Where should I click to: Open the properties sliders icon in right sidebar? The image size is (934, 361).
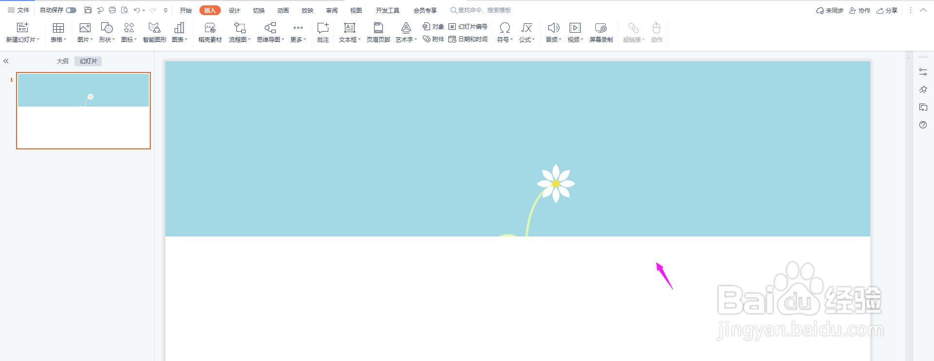(x=923, y=72)
